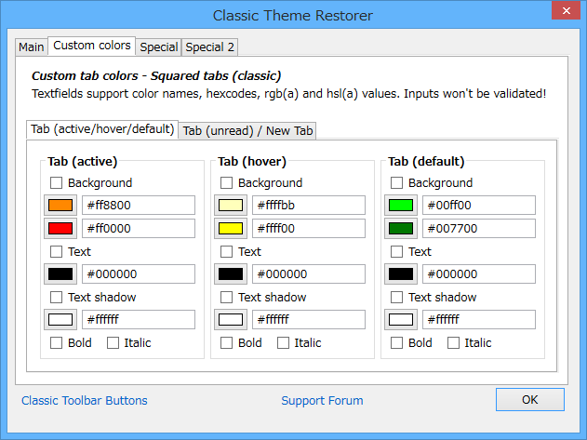
Task: Click the pale yellow swatch under Tab (hover)
Action: point(231,206)
